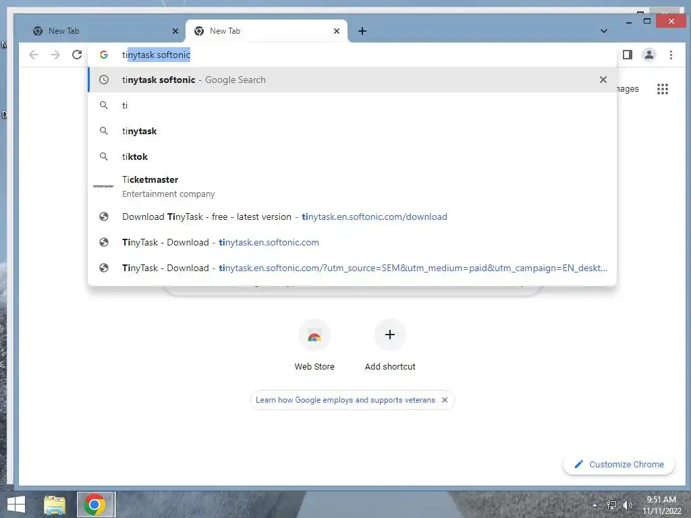This screenshot has width=691, height=518.
Task: Click the Chrome taskbar icon
Action: pos(94,505)
